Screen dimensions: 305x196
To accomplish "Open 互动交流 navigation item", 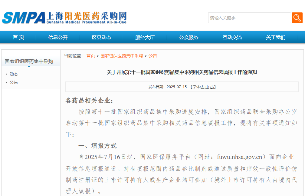I will coord(232,37).
